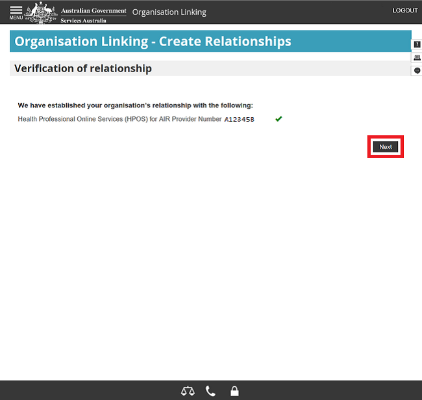Open the help question mark icon

pyautogui.click(x=417, y=44)
